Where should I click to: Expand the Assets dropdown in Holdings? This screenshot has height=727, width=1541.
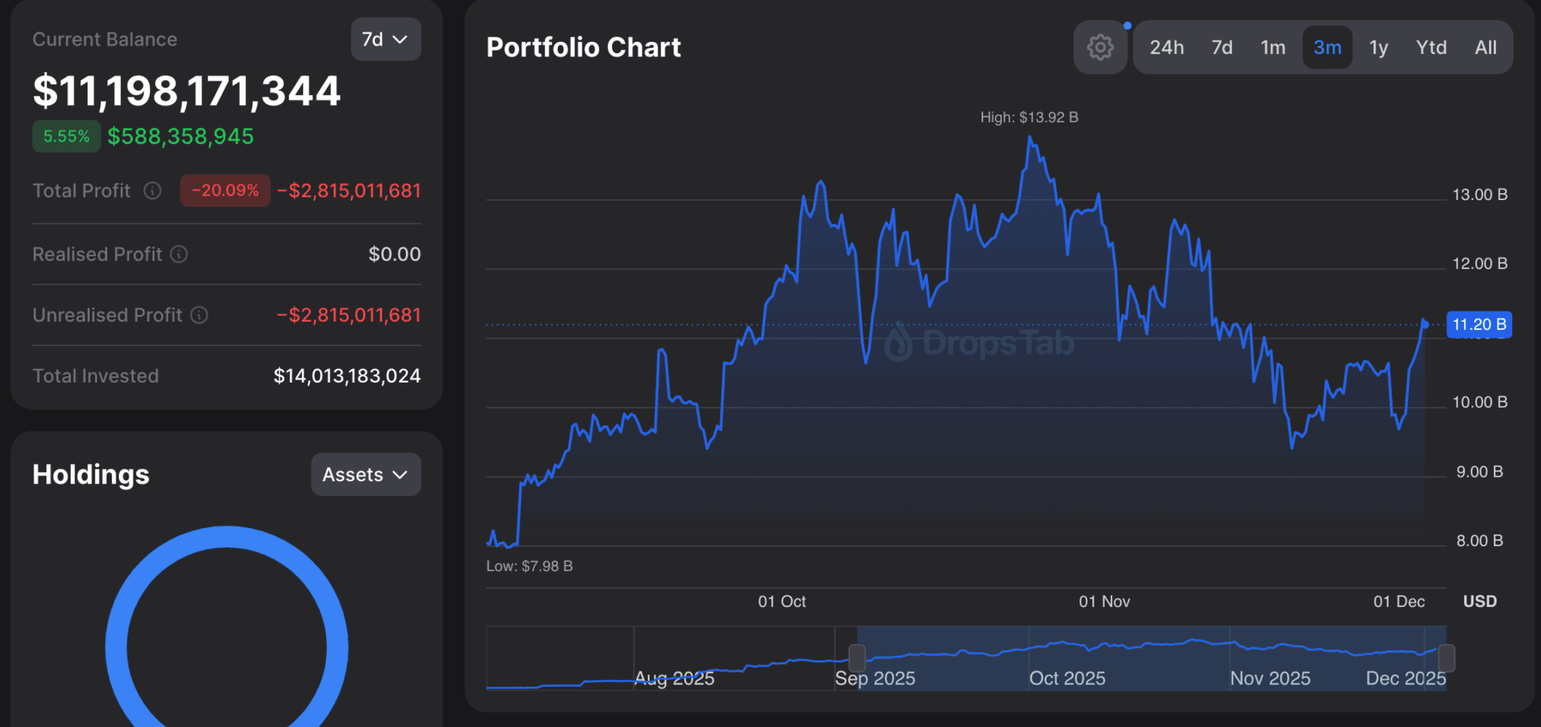366,475
